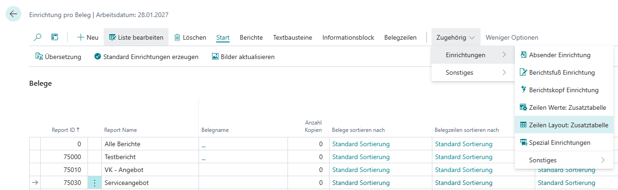Viewport: 618px width, 190px height.
Task: Open Belegzeilen sortieren nach for Alle Berichte
Action: 464,144
